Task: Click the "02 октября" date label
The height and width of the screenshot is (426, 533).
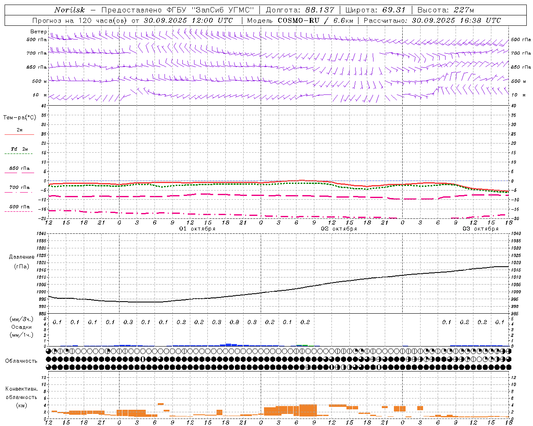Action: tap(339, 229)
